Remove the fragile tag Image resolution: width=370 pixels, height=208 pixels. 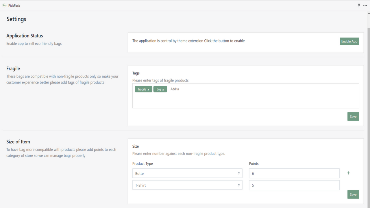[x=148, y=90]
